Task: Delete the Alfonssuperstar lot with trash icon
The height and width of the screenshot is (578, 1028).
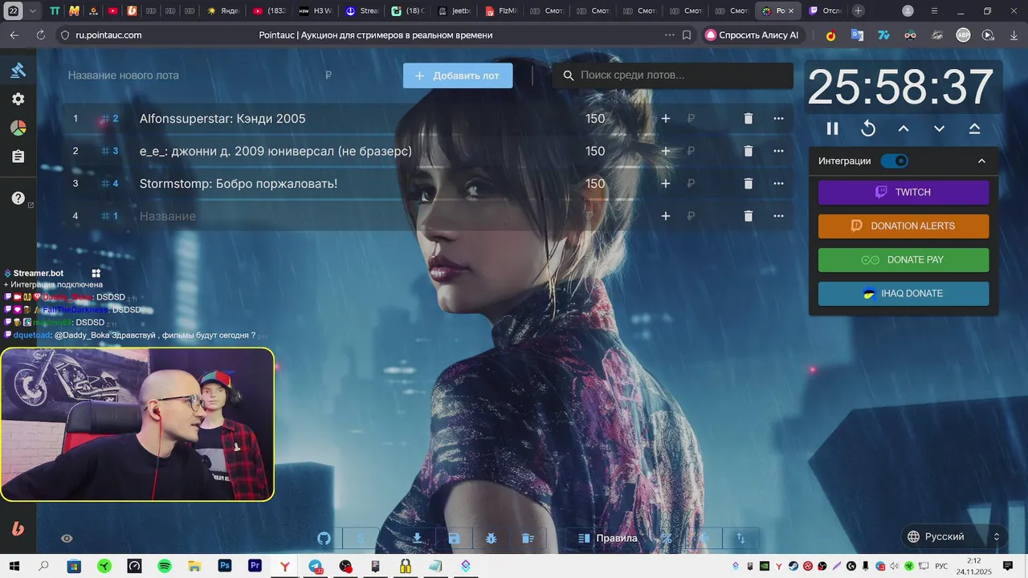Action: [x=749, y=119]
